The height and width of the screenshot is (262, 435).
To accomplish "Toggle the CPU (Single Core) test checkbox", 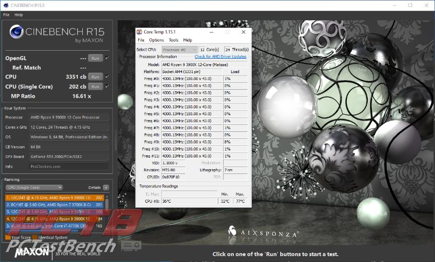I will pos(107,86).
